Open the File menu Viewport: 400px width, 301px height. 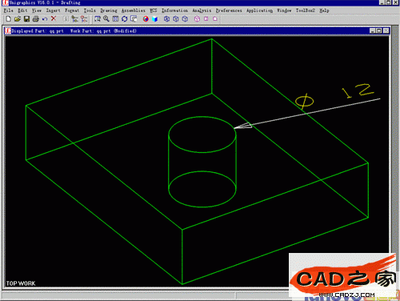[9, 10]
